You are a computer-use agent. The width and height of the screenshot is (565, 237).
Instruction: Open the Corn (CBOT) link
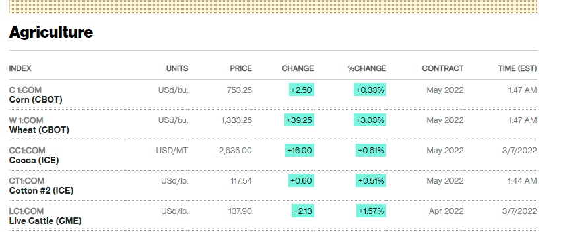point(36,99)
